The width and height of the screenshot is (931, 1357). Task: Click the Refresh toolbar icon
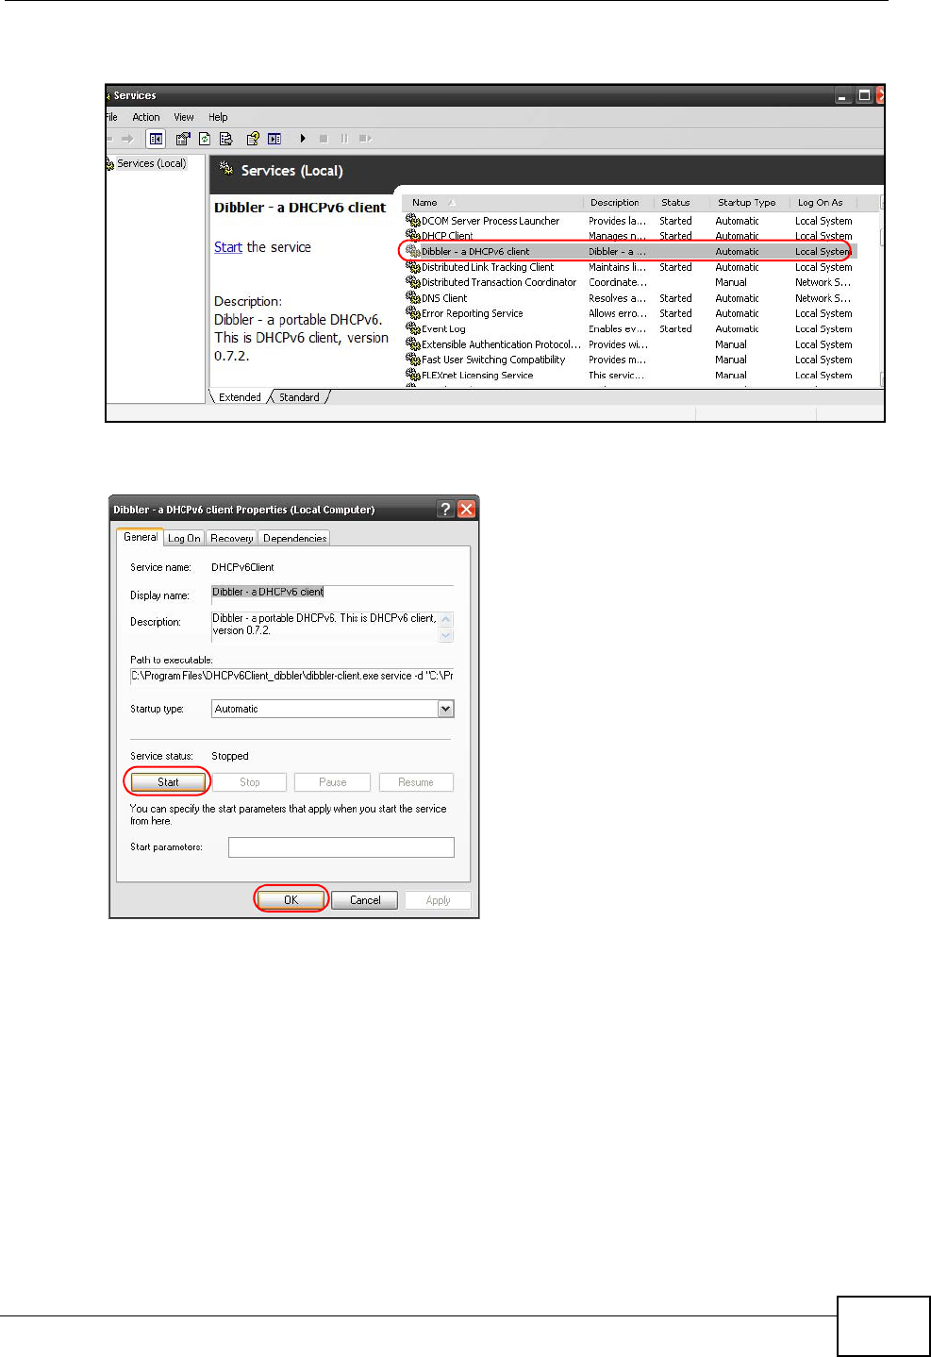tap(204, 139)
